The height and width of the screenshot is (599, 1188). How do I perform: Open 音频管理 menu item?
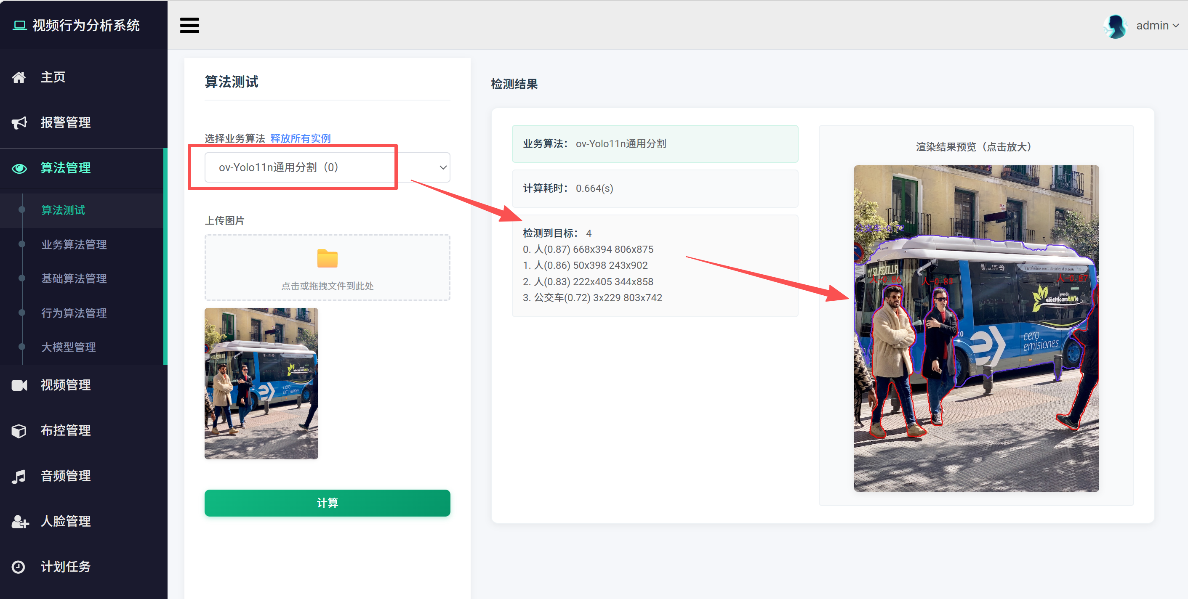click(83, 476)
